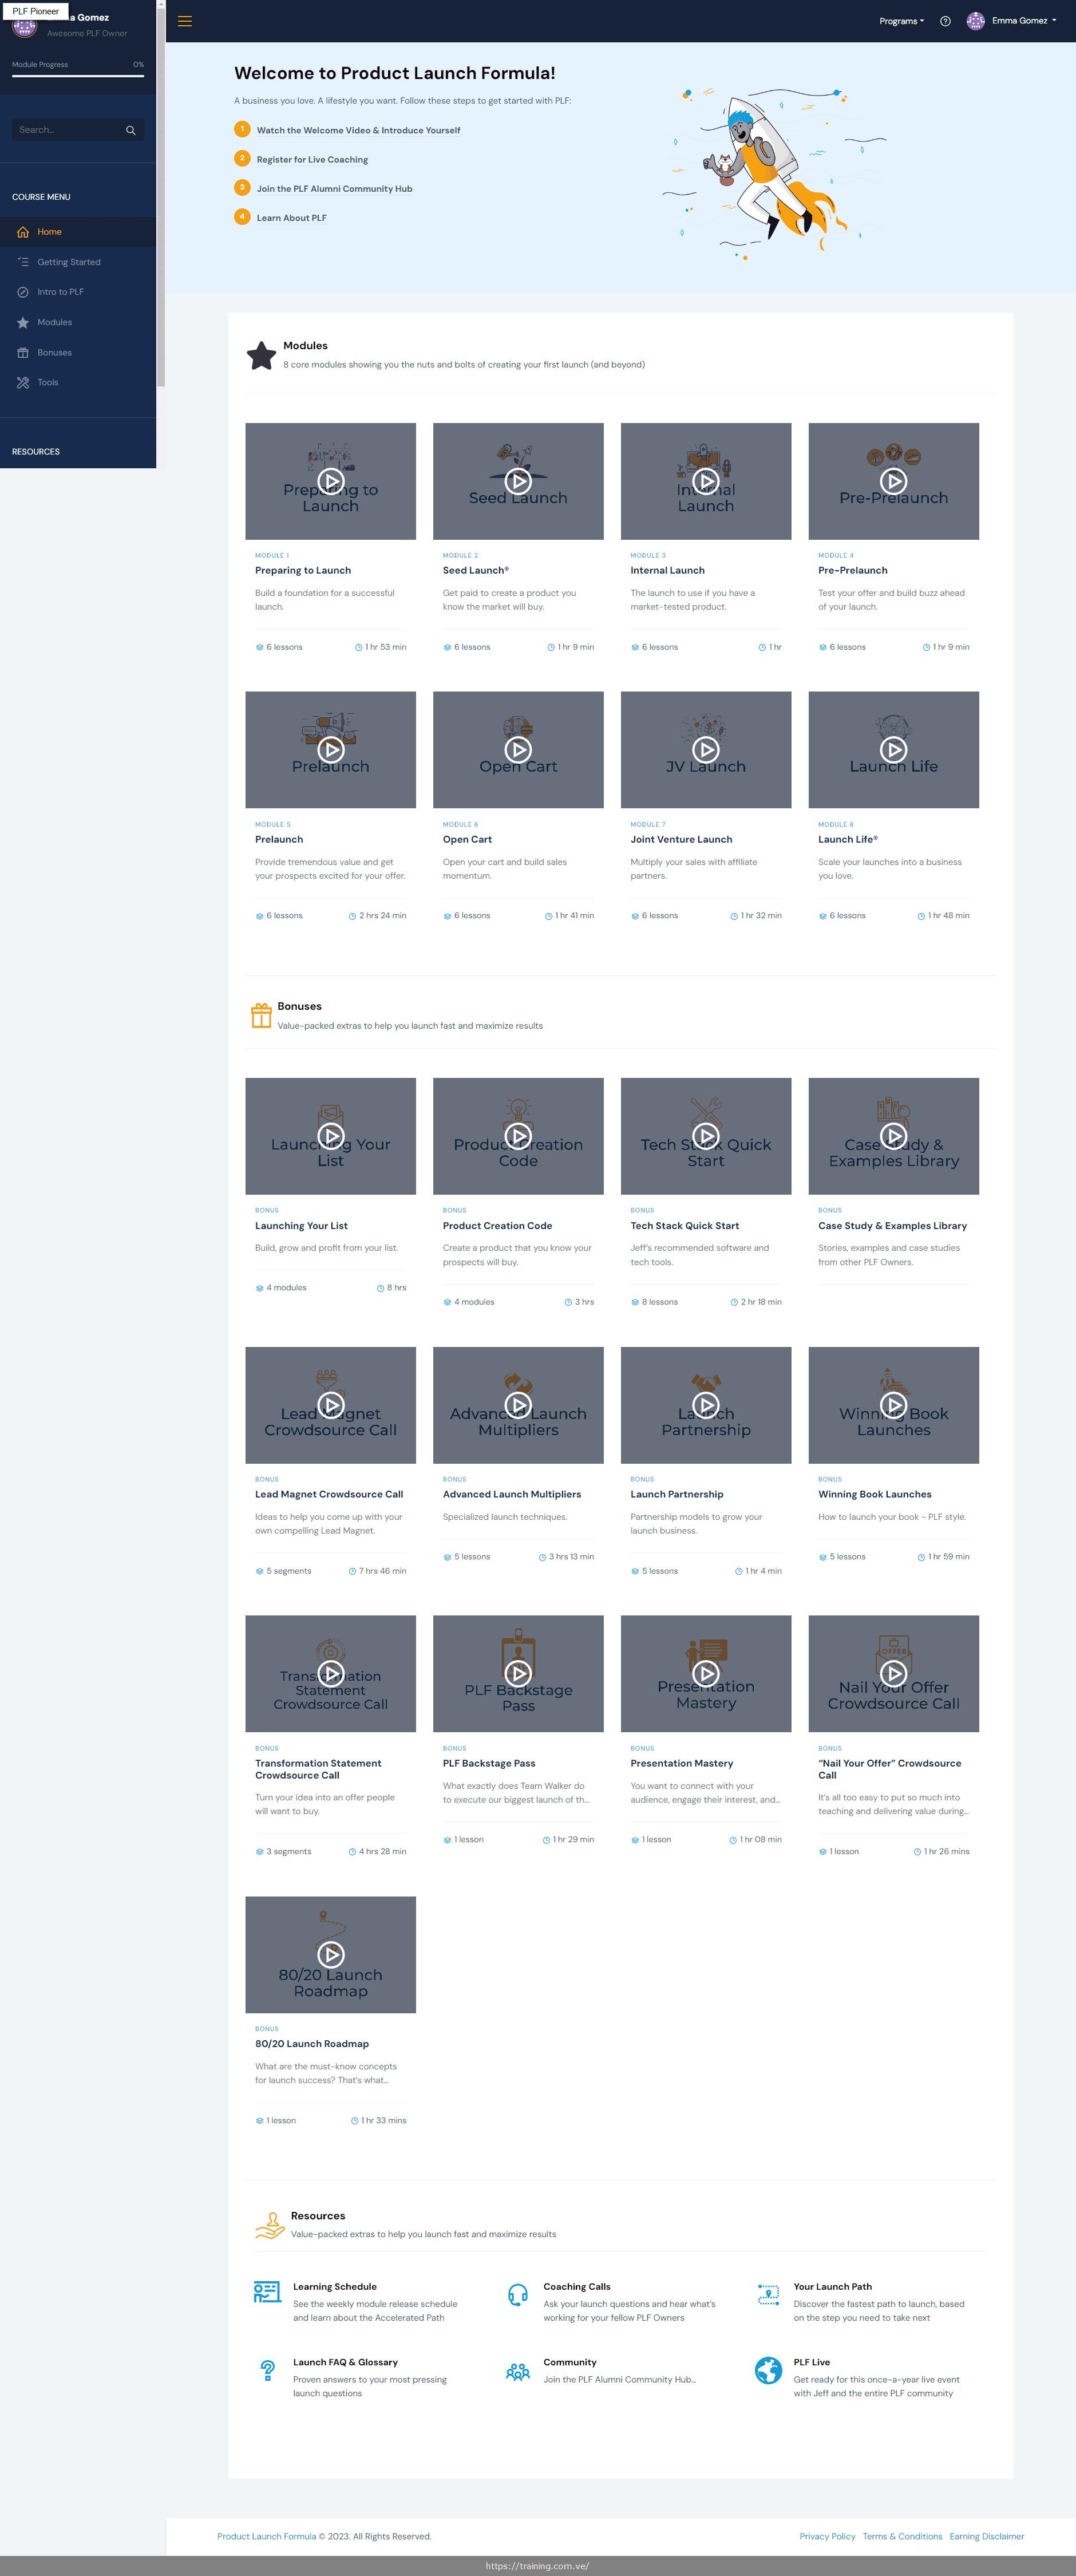This screenshot has height=2576, width=1076.
Task: Expand the Emma Gomez user menu arrow
Action: 1054,21
